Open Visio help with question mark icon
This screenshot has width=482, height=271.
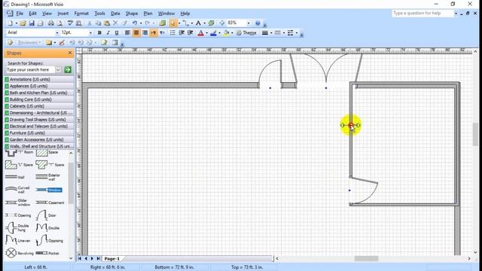[258, 23]
